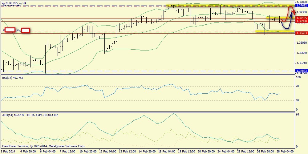Click the 28 Feb 04:00 time label
308x154 pixels.
point(285,151)
